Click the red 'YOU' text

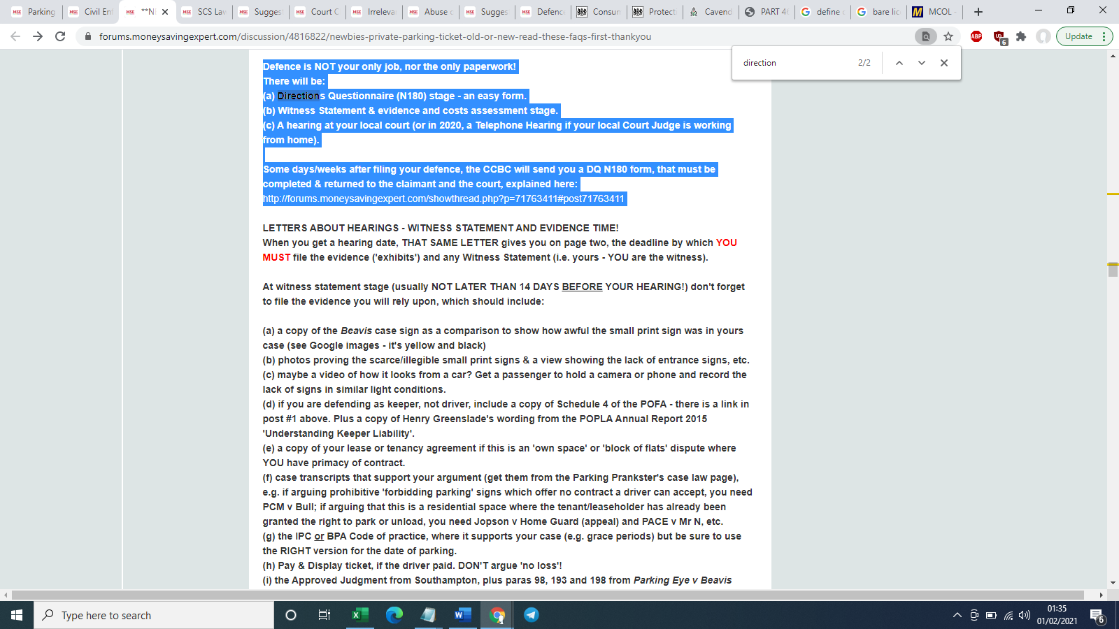click(726, 243)
